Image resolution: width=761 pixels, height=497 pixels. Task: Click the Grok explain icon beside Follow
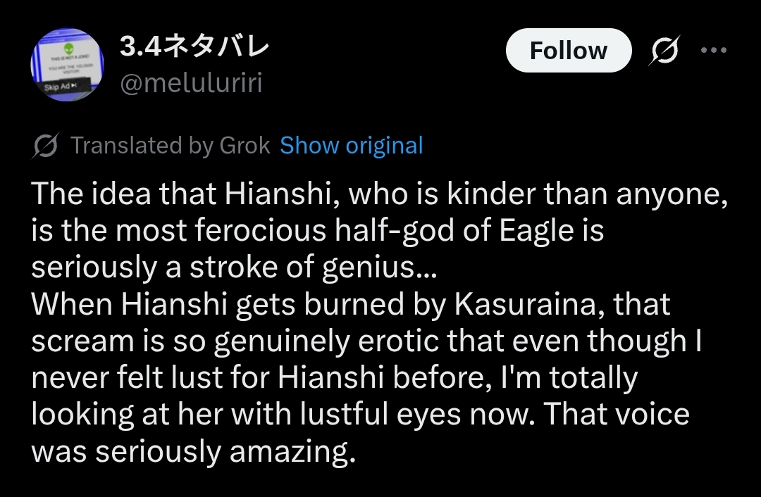[664, 50]
